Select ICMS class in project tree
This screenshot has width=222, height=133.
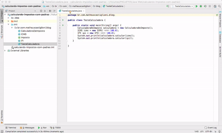(x=22, y=34)
